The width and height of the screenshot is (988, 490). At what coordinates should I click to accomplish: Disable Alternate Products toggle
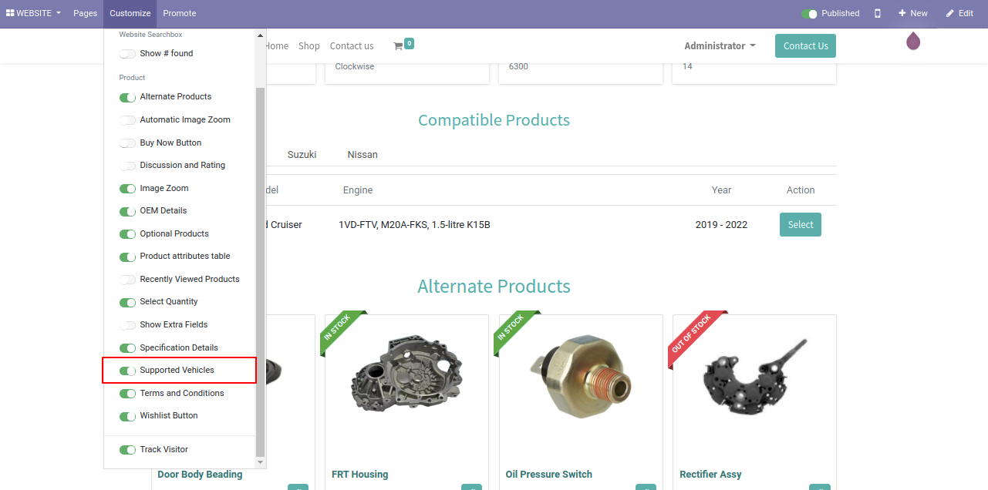127,97
